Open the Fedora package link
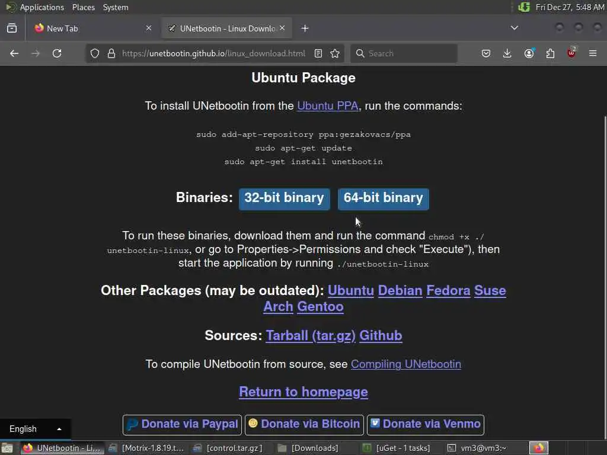Image resolution: width=607 pixels, height=455 pixels. (x=448, y=290)
